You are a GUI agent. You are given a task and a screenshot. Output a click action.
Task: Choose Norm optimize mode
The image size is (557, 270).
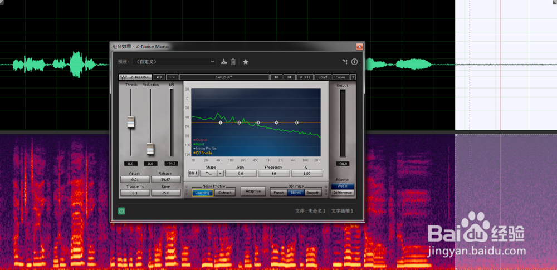pos(296,193)
